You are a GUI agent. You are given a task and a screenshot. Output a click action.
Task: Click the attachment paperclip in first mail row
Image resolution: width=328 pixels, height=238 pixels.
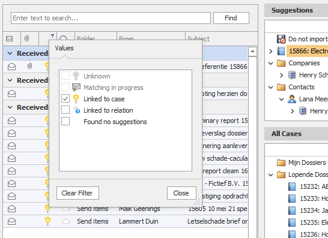pyautogui.click(x=29, y=67)
